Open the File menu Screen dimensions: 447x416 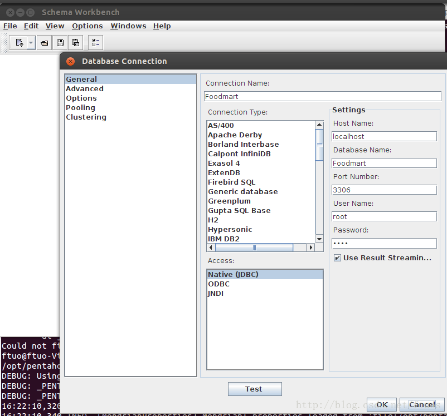tap(10, 26)
